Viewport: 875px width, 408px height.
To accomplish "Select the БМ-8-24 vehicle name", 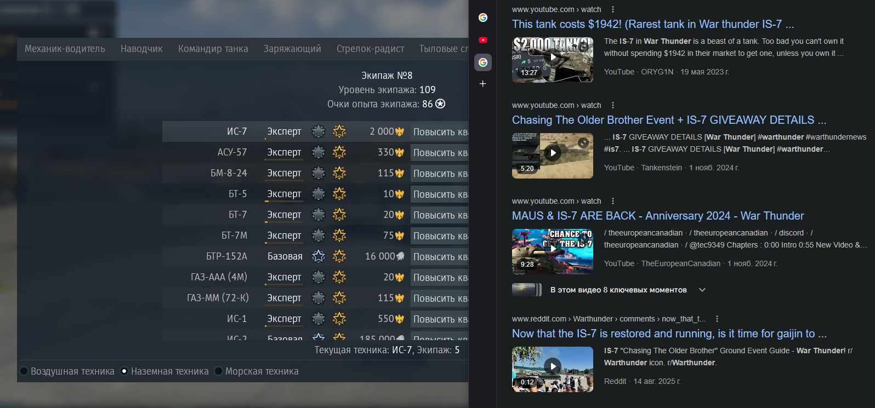I will (x=229, y=173).
